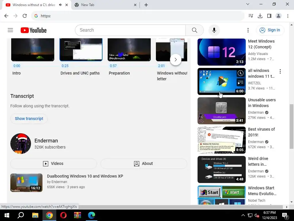
Task: Open Windows taskbar search
Action: 21,215
